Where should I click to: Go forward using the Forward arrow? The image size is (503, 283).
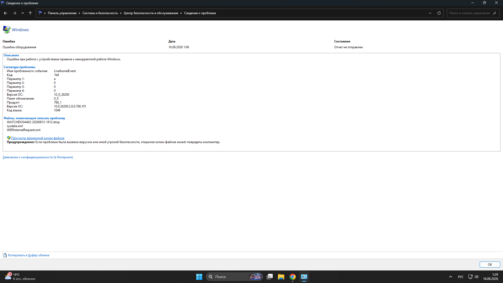[x=15, y=13]
